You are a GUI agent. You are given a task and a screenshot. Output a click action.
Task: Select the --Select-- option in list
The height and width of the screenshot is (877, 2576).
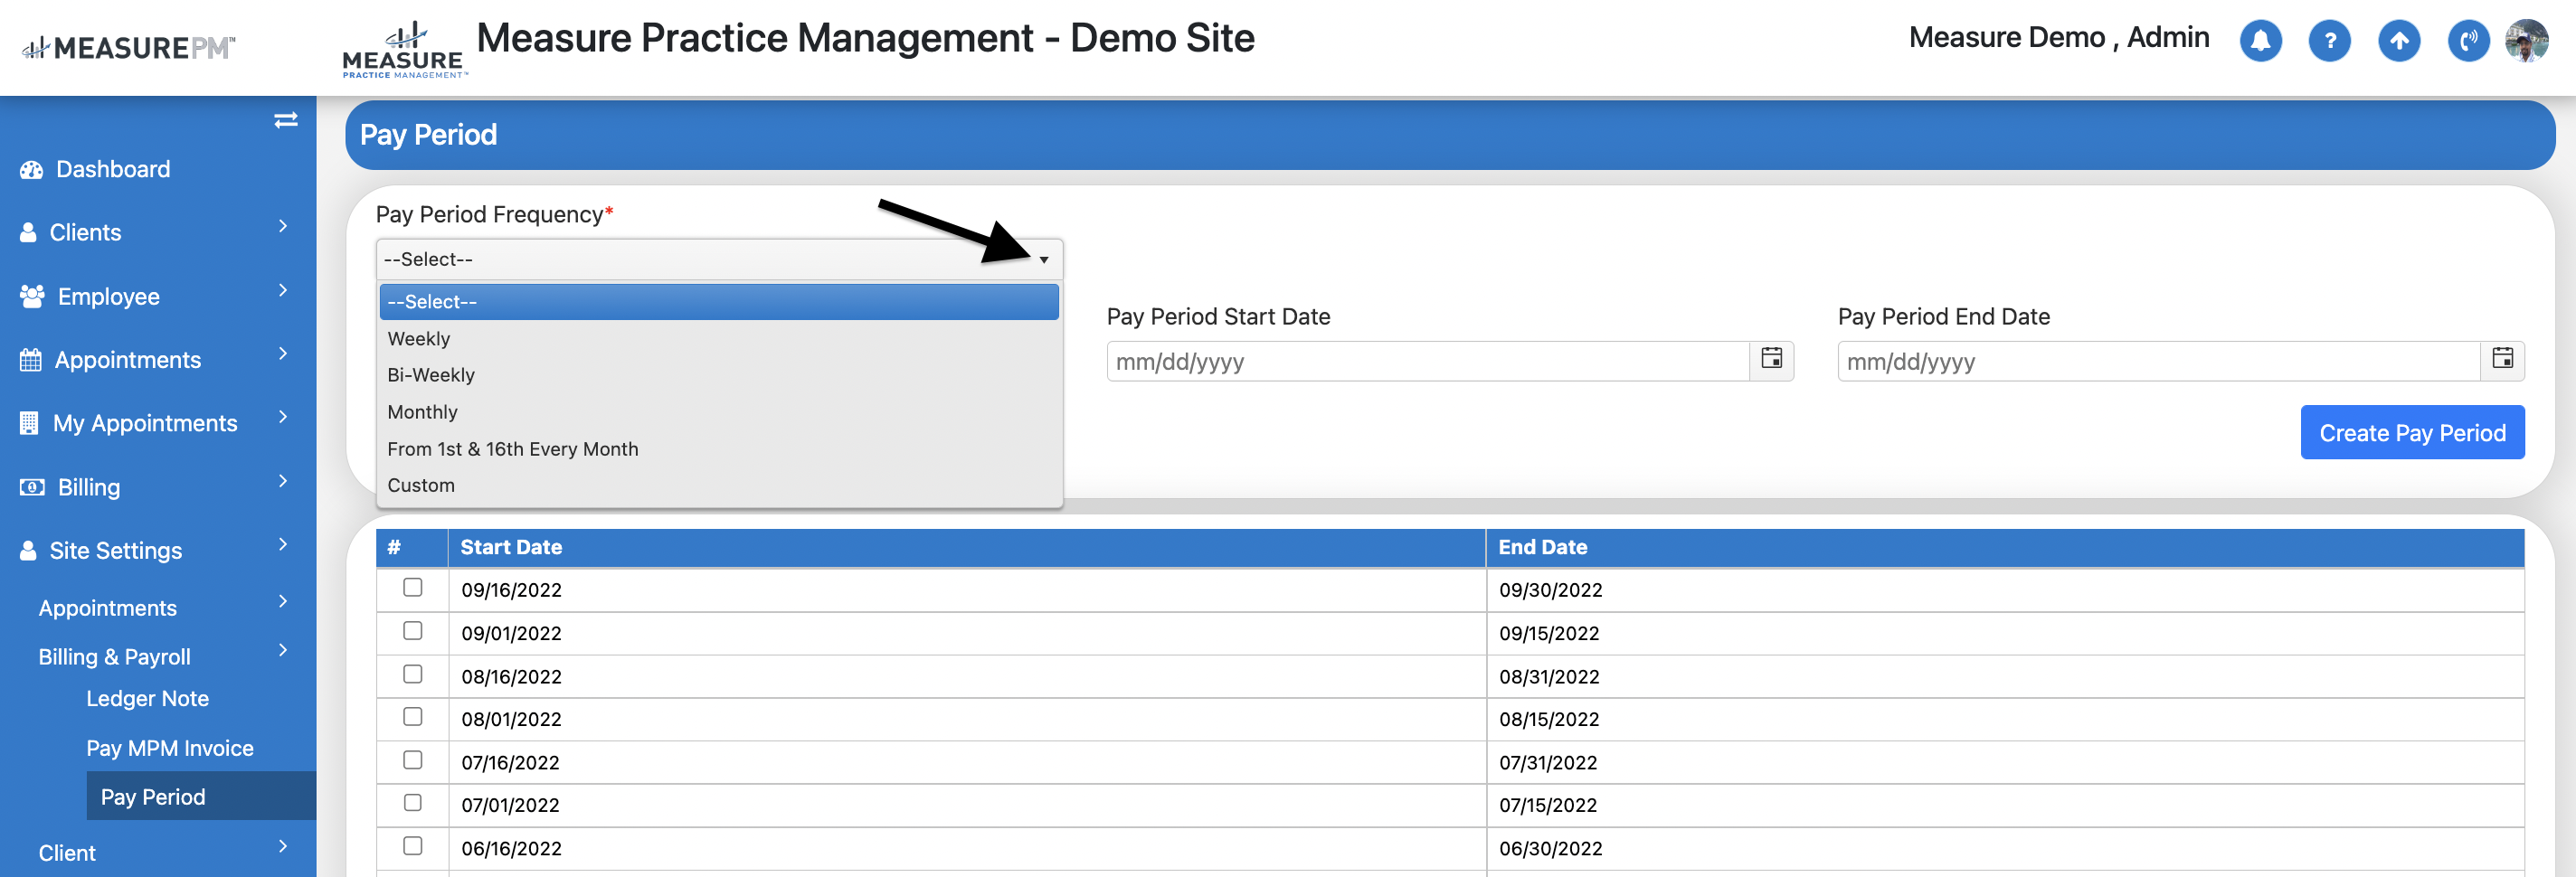[x=719, y=302]
